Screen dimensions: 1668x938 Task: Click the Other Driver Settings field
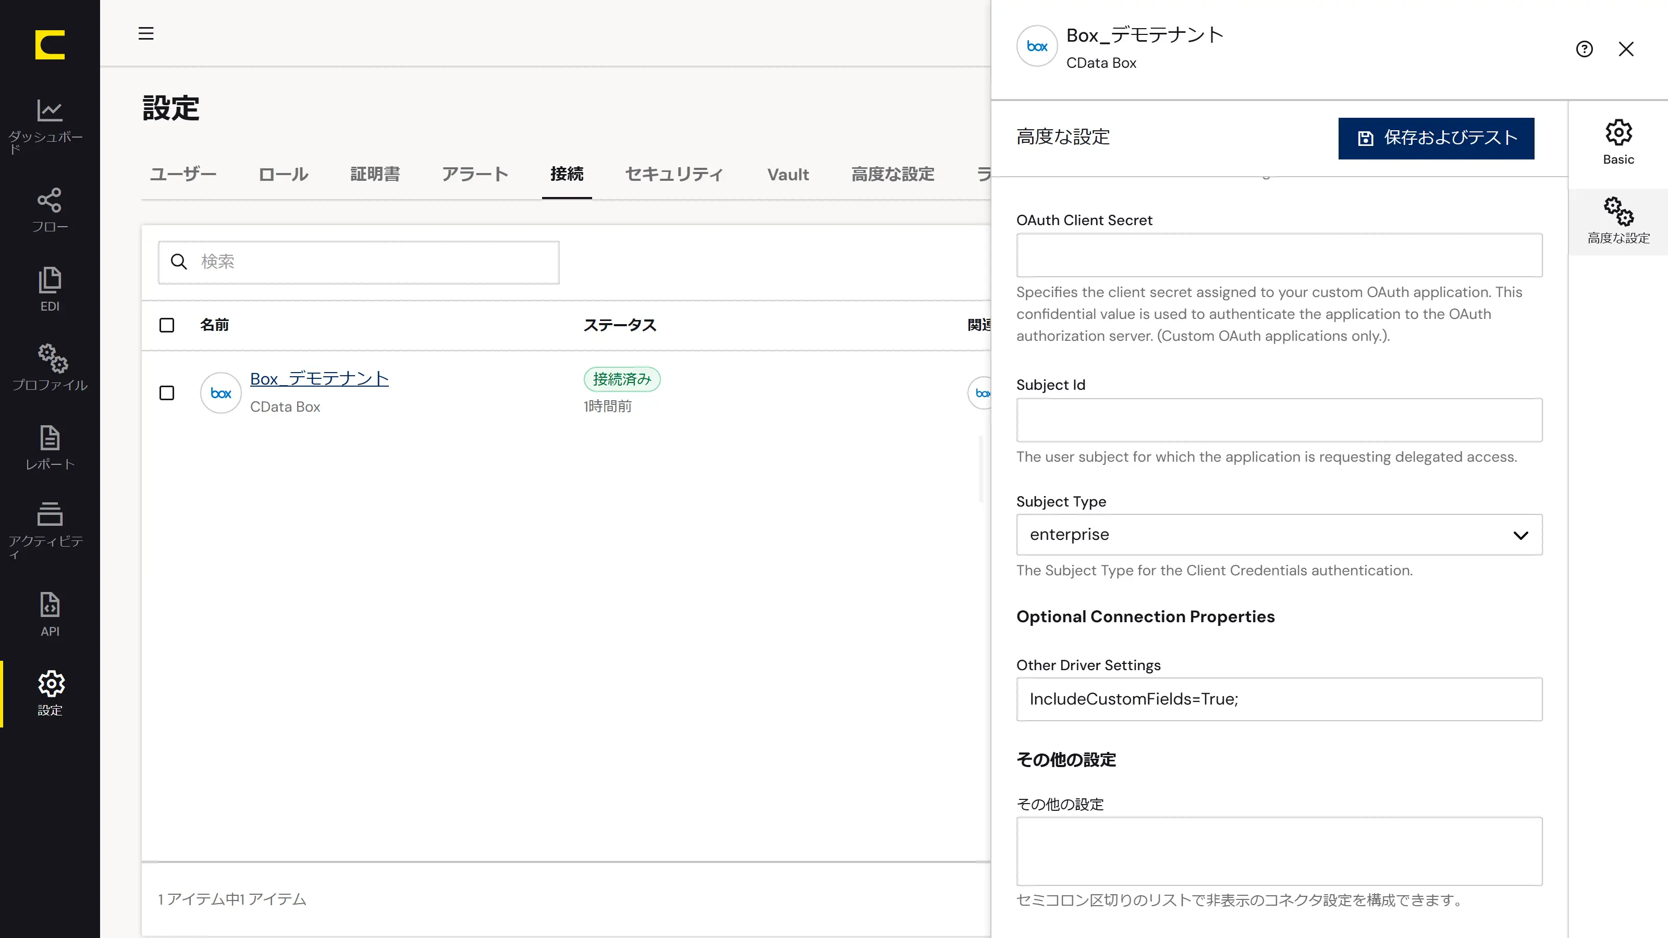pos(1279,699)
